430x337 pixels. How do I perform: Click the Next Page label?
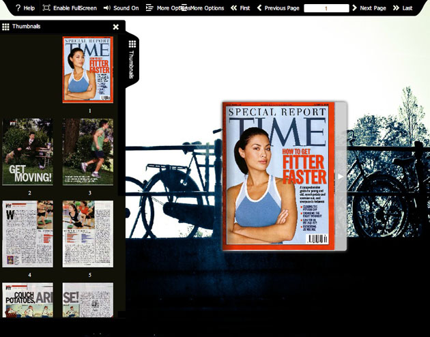(x=373, y=8)
